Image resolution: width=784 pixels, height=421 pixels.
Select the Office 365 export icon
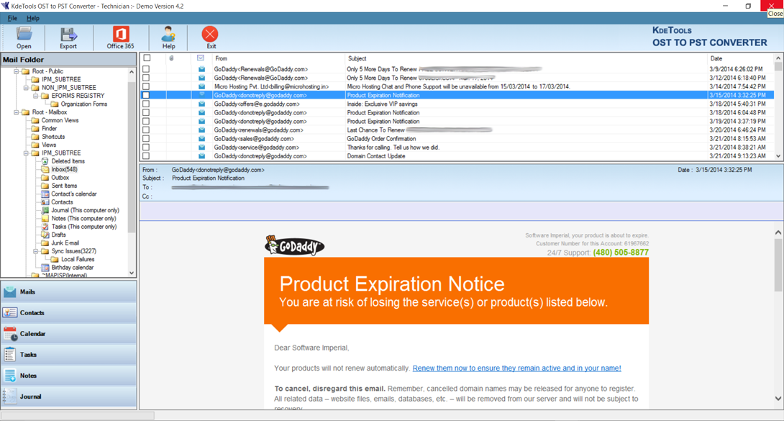pos(120,37)
